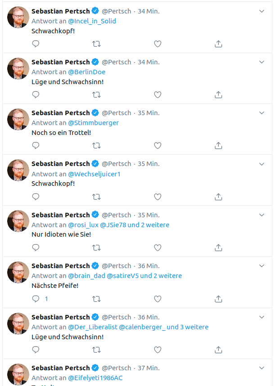Open dropdown chevron on the @brain_dad reply
Screen dimensions: 275x386
pos(262,265)
